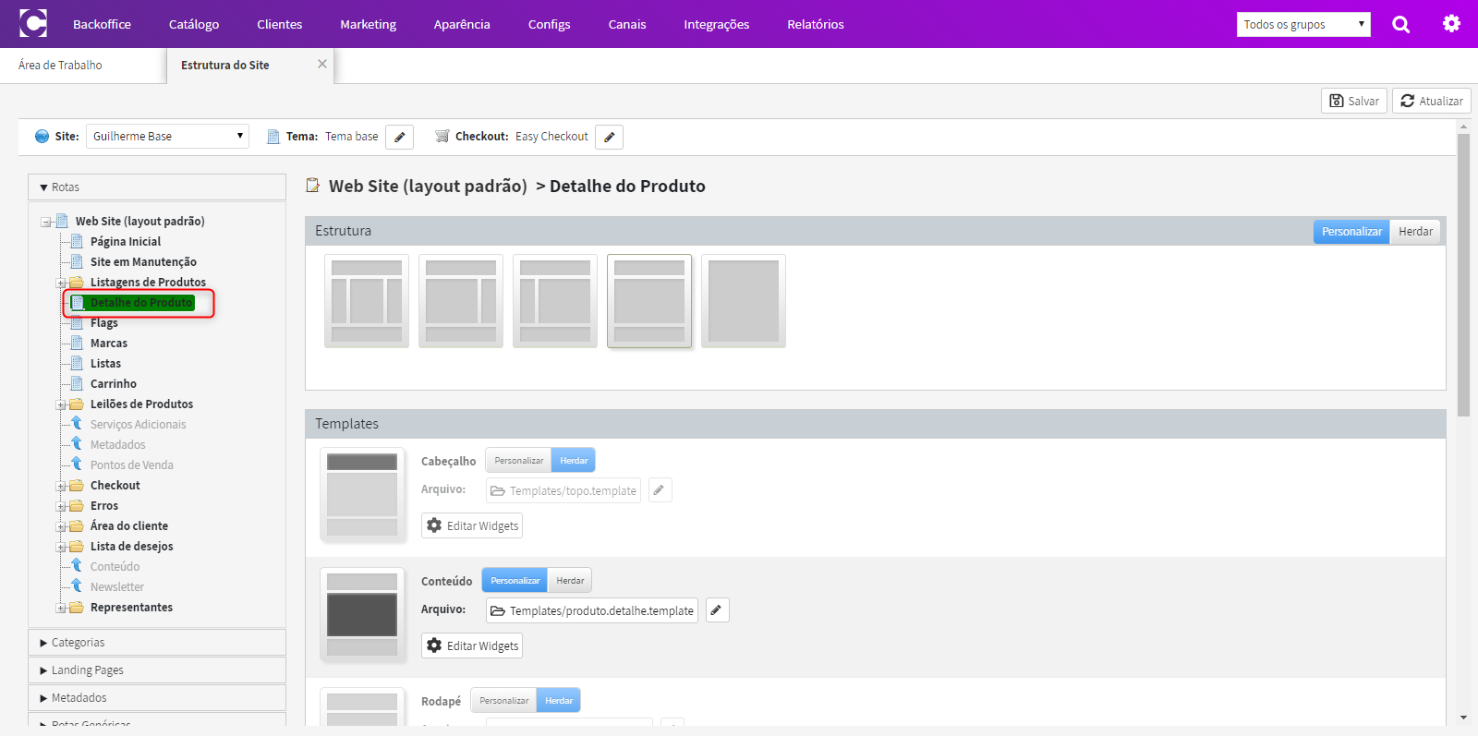This screenshot has width=1478, height=736.
Task: Select header-content-footer layout thumbnail
Action: [649, 301]
